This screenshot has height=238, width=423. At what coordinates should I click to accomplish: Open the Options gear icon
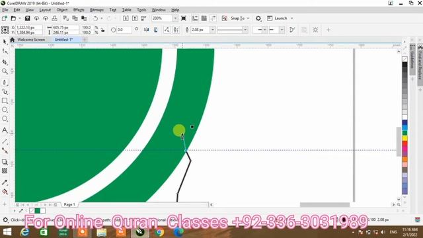[x=258, y=19]
